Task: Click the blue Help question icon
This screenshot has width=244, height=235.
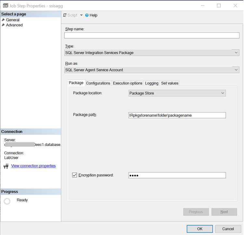Action: pyautogui.click(x=87, y=15)
